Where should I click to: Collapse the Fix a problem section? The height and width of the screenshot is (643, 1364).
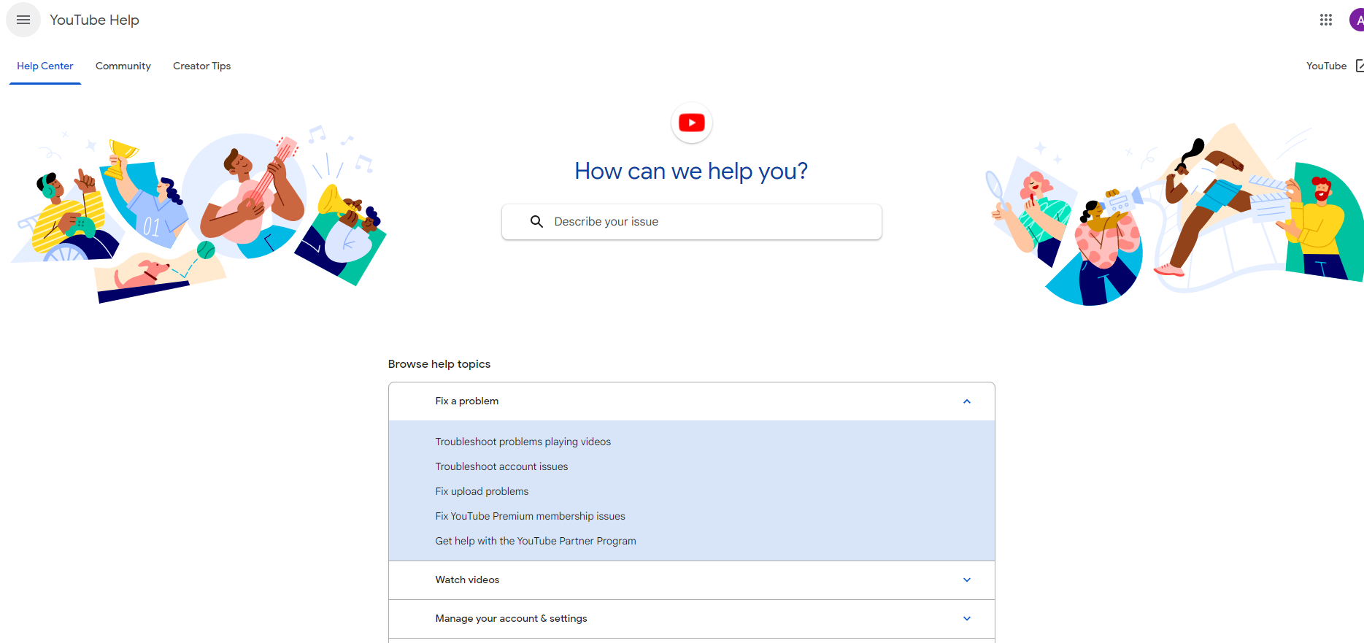(691, 401)
